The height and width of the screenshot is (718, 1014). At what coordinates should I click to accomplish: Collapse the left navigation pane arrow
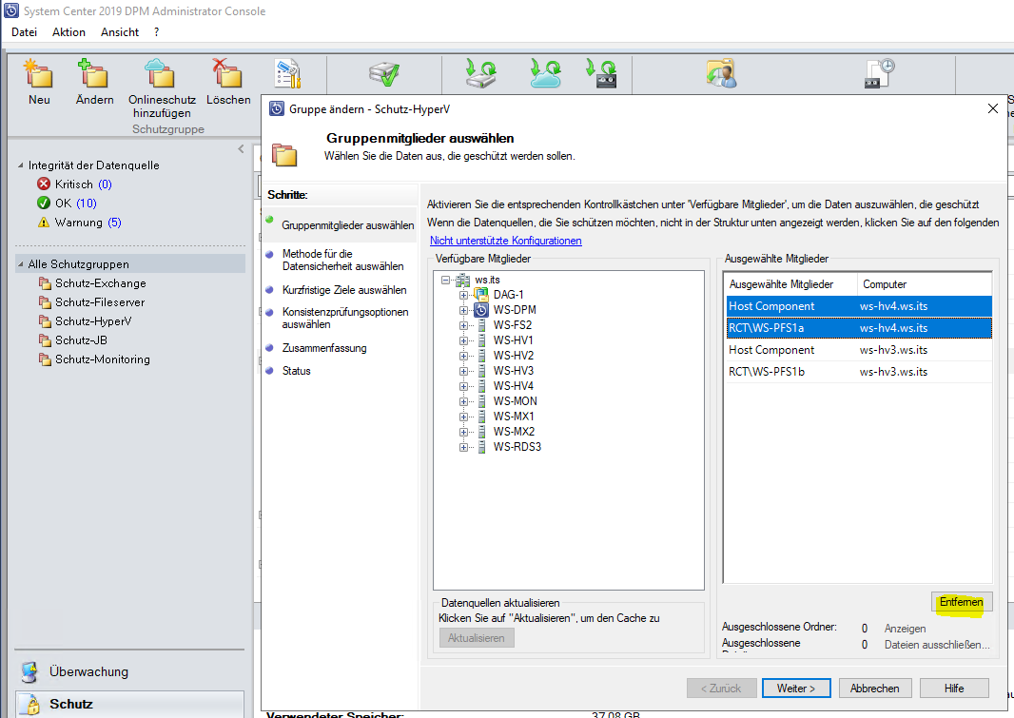click(x=242, y=148)
